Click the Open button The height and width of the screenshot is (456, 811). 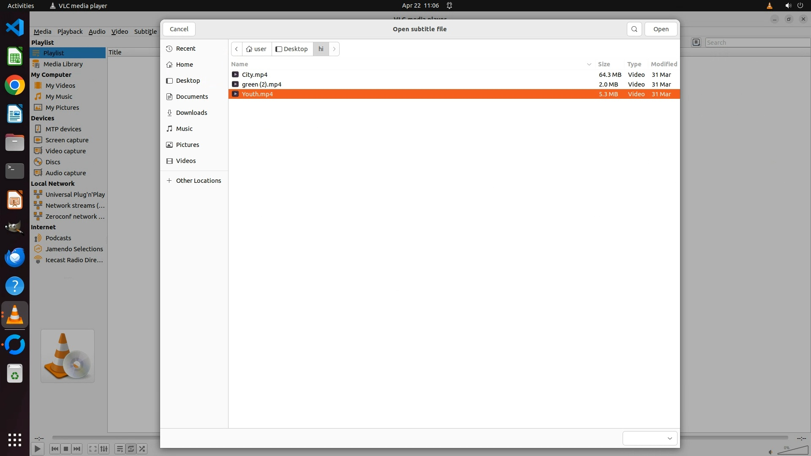pos(661,29)
